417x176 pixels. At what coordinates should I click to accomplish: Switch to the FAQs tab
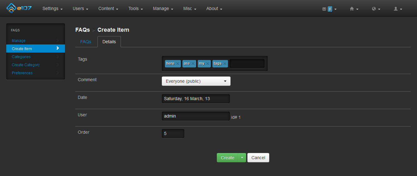pos(86,42)
